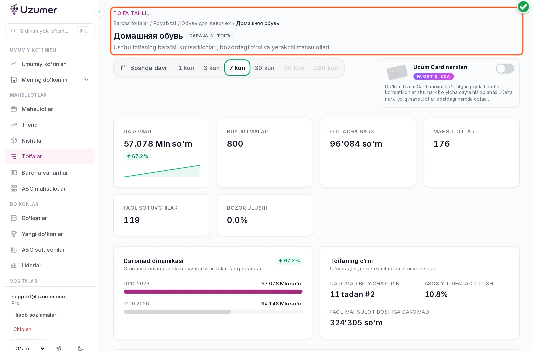Open Umumiy ko'rinish chart icon
The height and width of the screenshot is (351, 533).
point(14,64)
